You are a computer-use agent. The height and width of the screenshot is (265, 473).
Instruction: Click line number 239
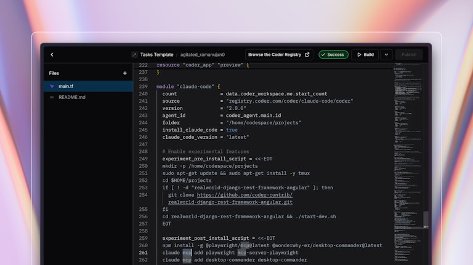coord(143,87)
